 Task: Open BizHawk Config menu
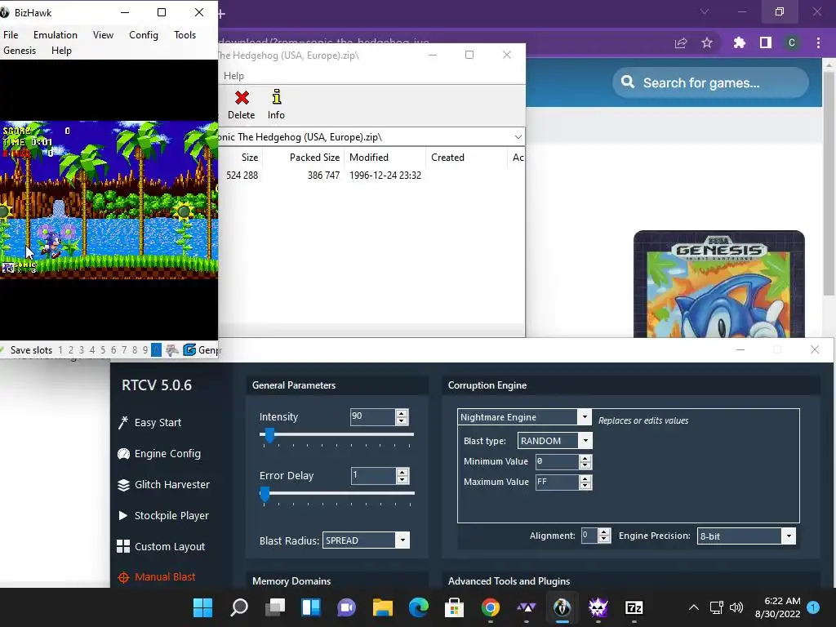pos(144,34)
